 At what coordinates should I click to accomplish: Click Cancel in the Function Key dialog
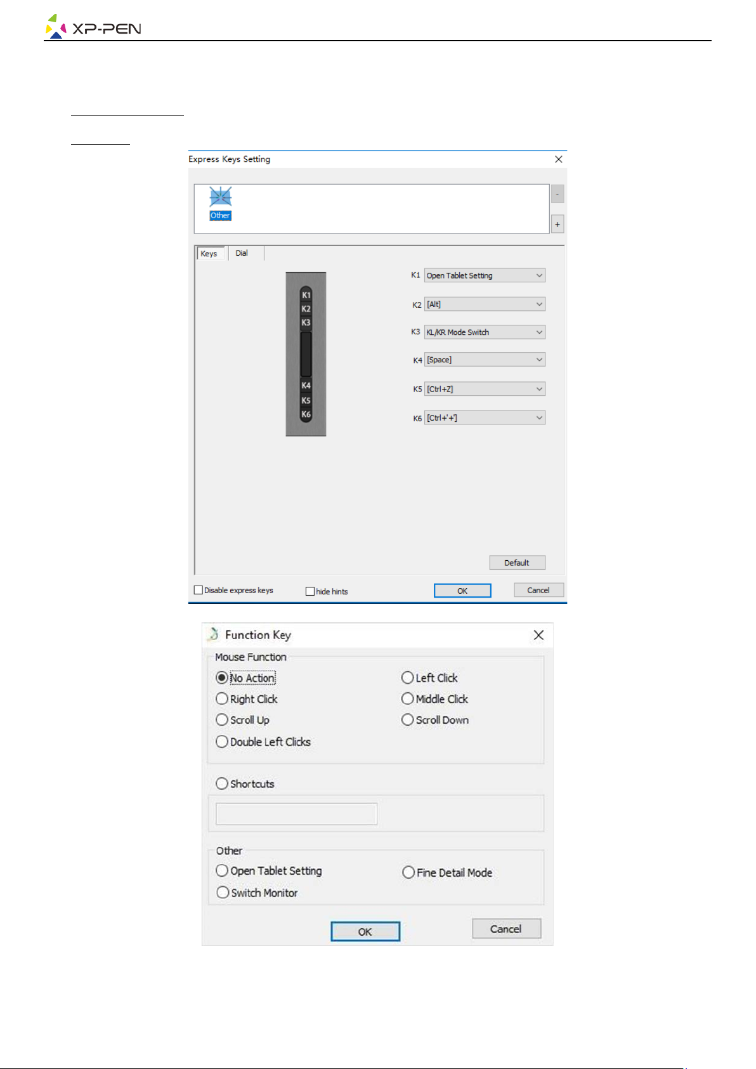pyautogui.click(x=506, y=929)
